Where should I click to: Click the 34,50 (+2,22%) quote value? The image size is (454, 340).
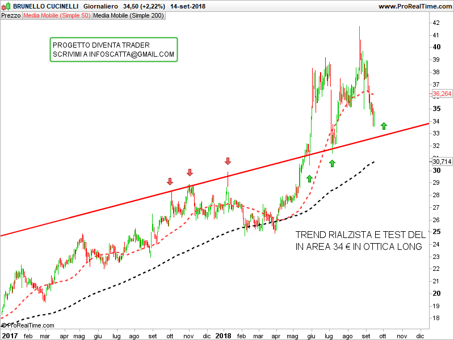[x=144, y=6]
